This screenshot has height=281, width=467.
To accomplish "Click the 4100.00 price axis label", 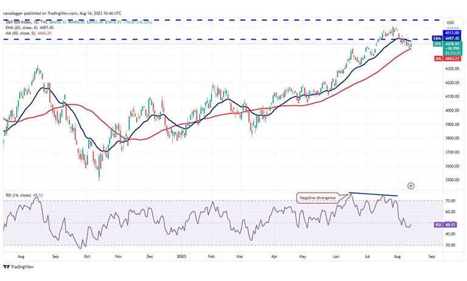I will click(452, 96).
